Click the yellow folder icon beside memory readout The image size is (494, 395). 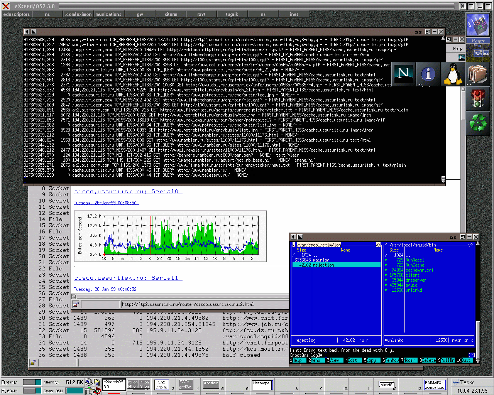97,382
